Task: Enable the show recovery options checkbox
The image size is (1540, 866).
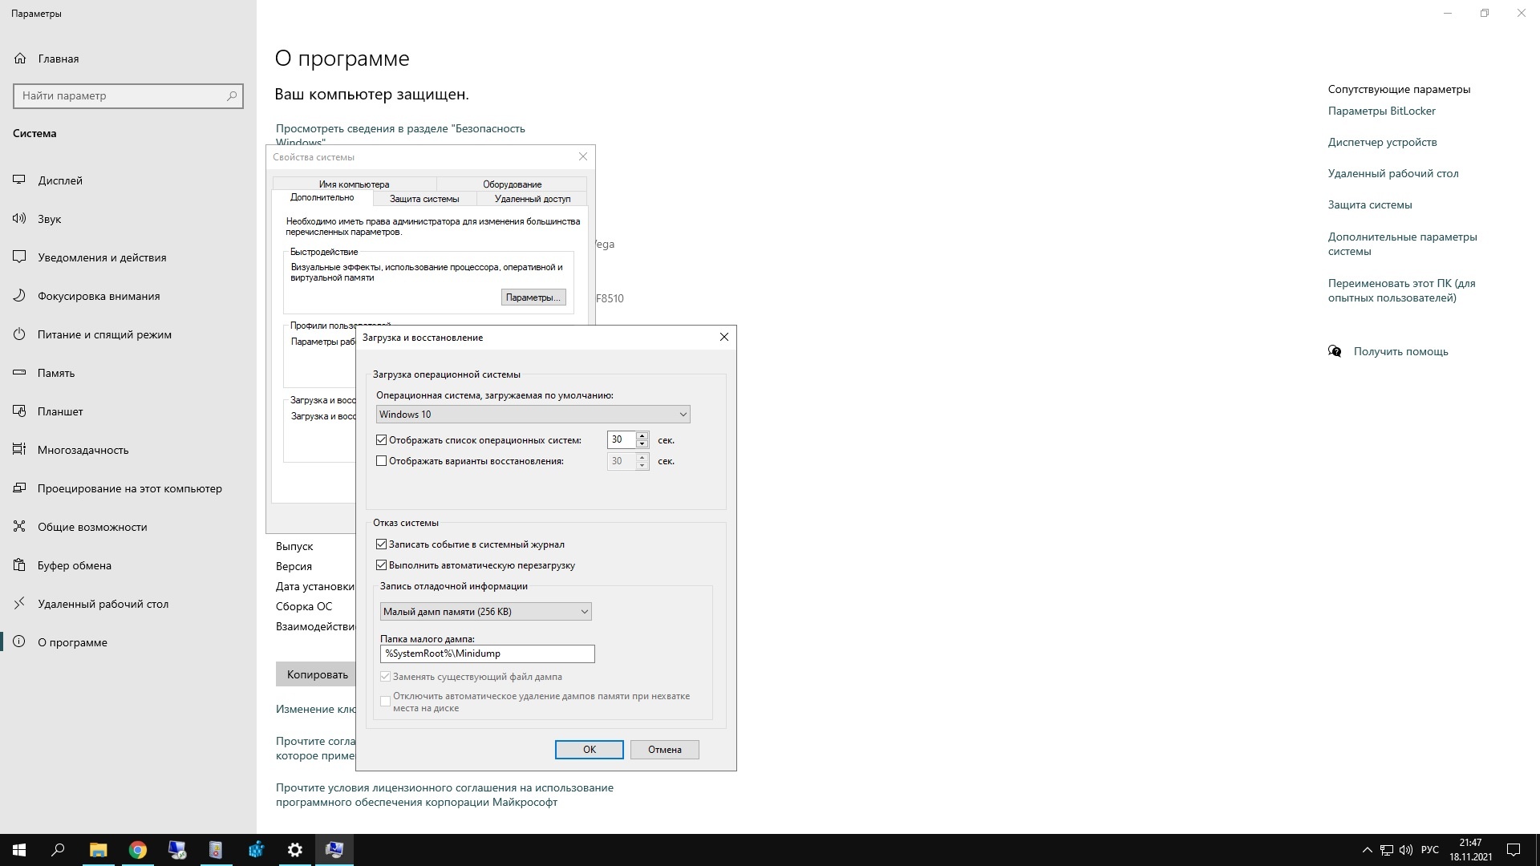Action: click(382, 461)
